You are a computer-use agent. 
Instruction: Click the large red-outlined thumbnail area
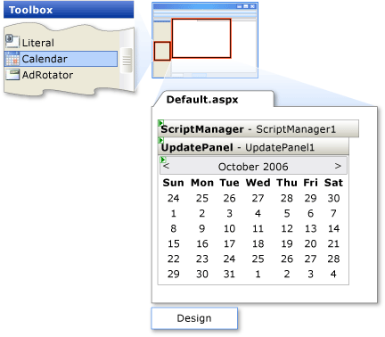(x=201, y=38)
